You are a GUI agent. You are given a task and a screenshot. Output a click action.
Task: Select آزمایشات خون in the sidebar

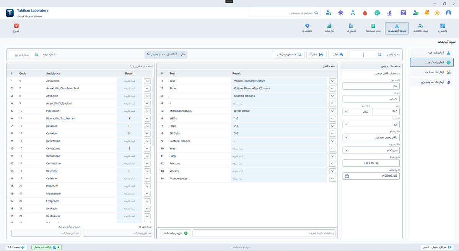click(x=432, y=53)
